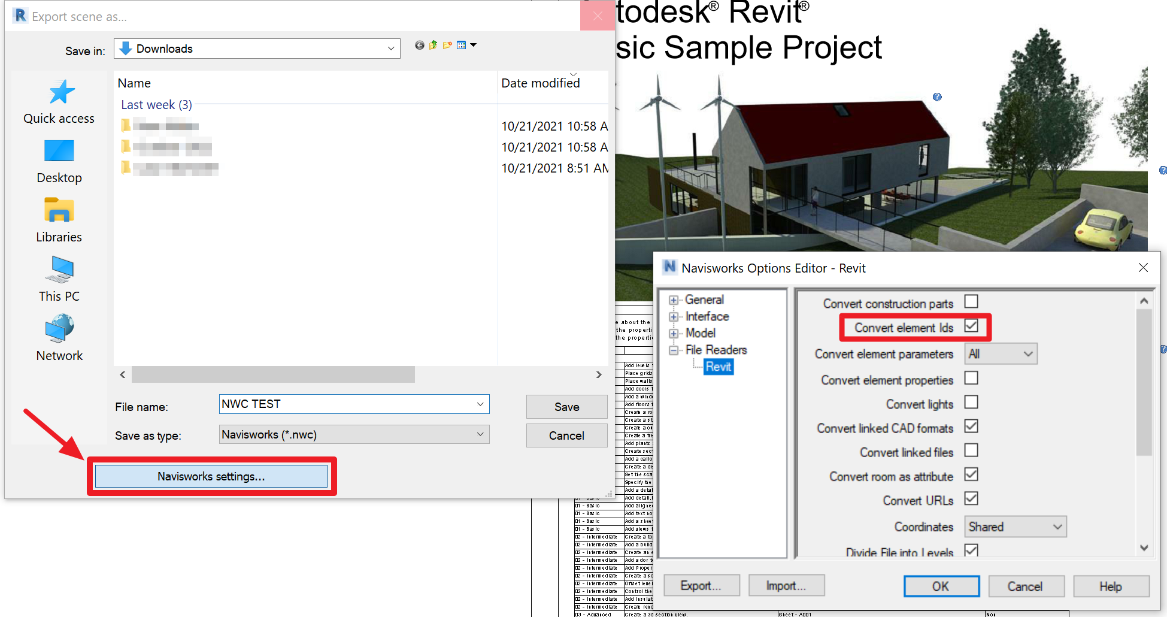The width and height of the screenshot is (1167, 617).
Task: Select General in the options tree
Action: click(x=704, y=300)
